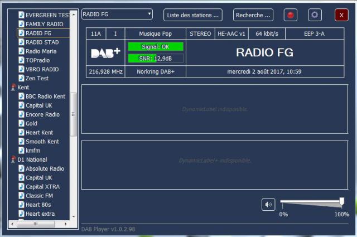This screenshot has height=237, width=357.
Task: Click the music icon beside Zen Test
Action: click(21, 78)
